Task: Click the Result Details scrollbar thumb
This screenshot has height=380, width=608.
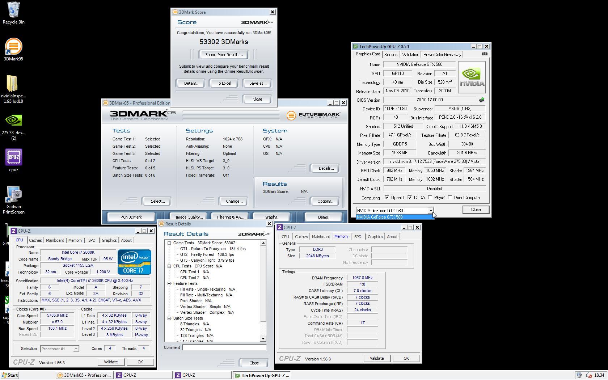Action: pyautogui.click(x=263, y=284)
